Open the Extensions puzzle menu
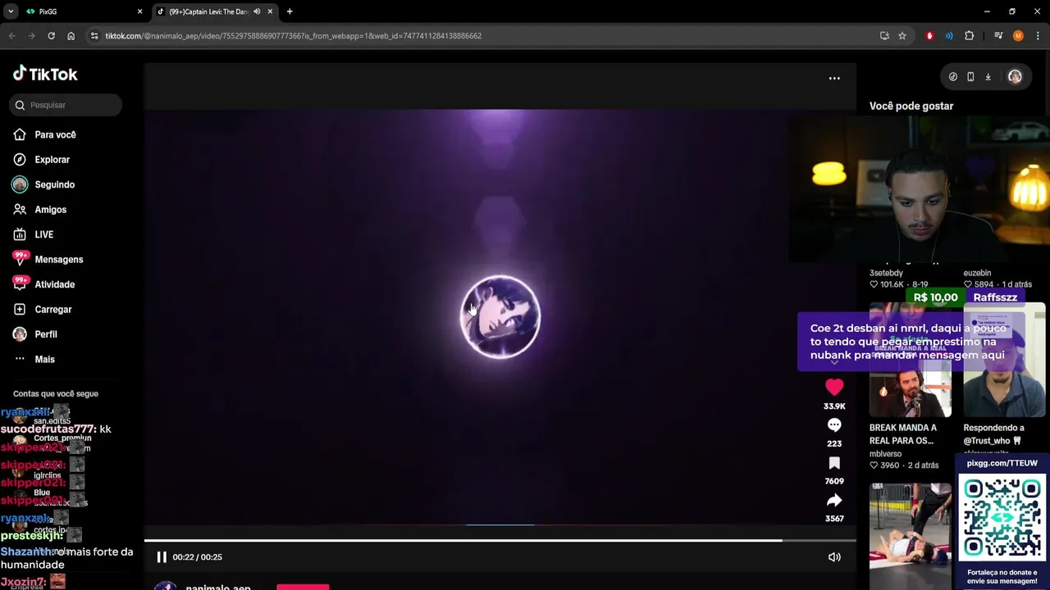Screen dimensions: 1050x590 969,36
